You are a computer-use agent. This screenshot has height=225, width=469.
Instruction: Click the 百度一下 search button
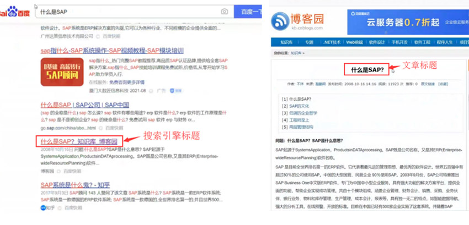point(248,12)
